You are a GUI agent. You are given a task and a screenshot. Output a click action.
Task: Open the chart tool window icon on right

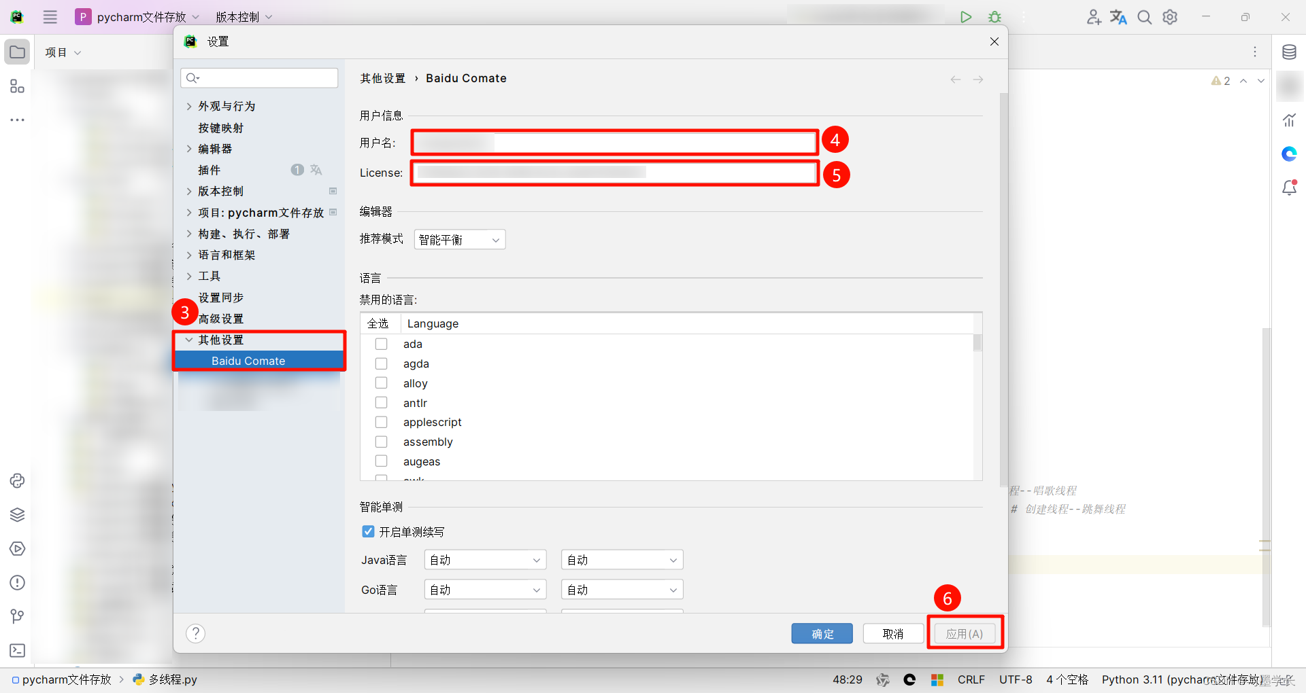tap(1289, 120)
